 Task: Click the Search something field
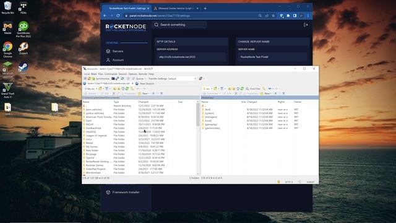180,25
